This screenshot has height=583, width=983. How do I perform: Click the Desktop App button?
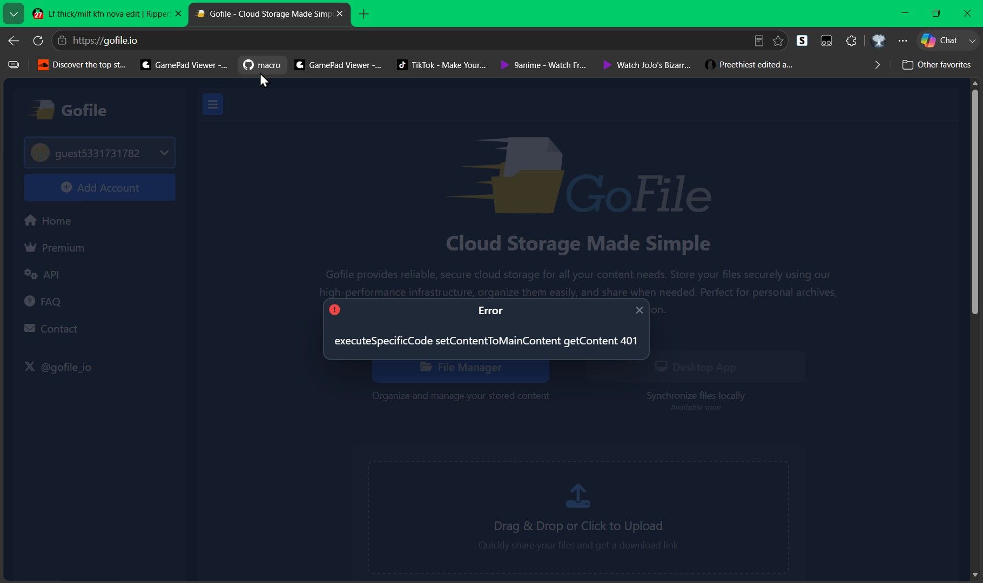click(696, 367)
